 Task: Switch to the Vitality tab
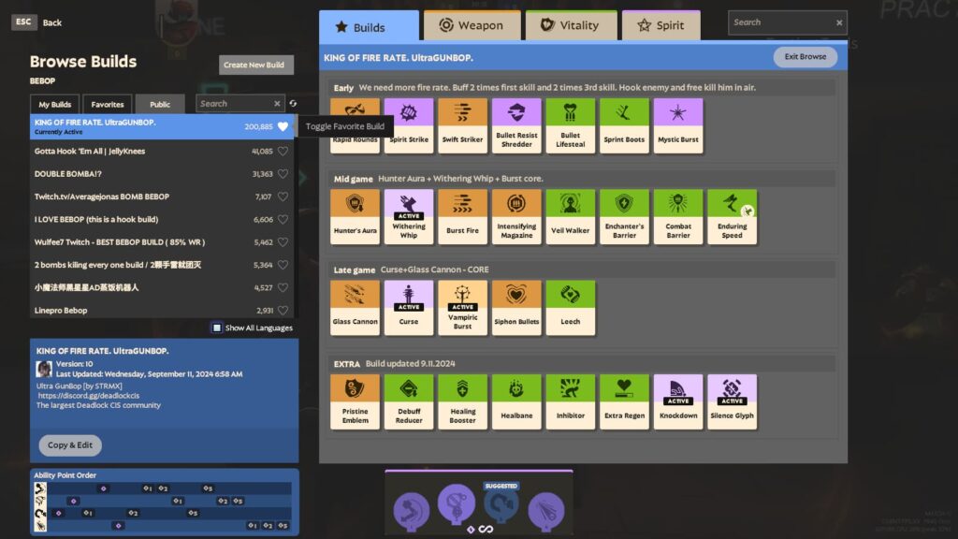(571, 25)
